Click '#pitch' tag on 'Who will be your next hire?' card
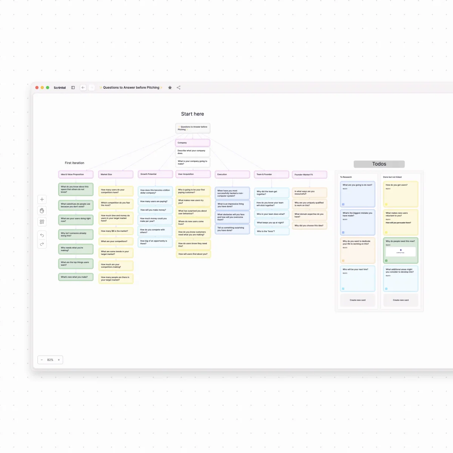The height and width of the screenshot is (453, 453). point(345,273)
